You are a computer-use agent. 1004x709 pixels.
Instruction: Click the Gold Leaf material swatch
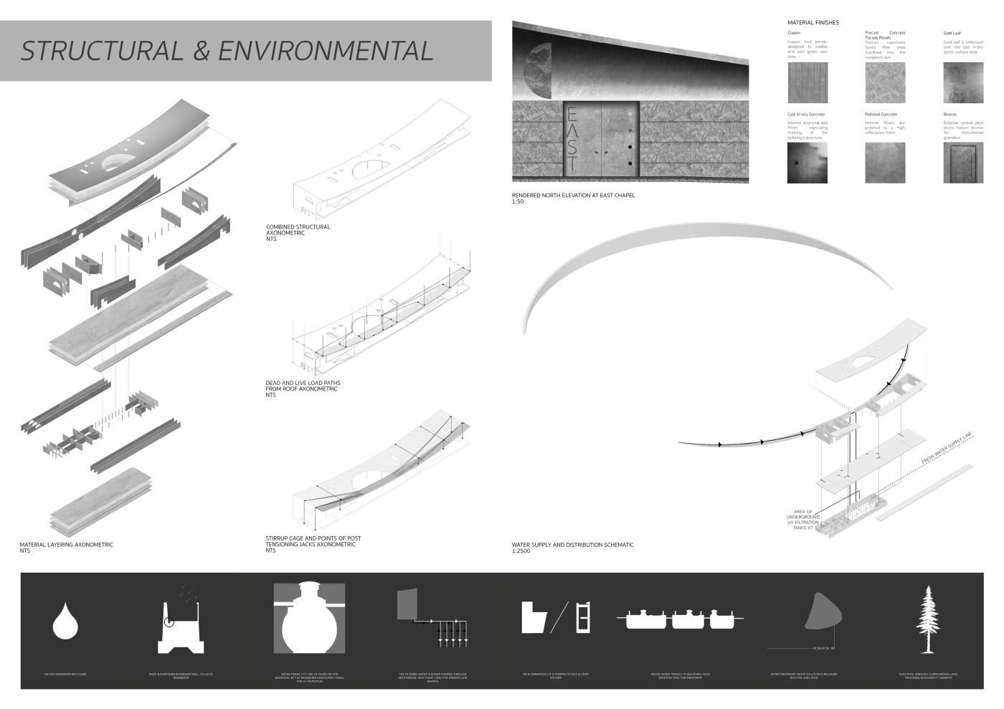963,82
